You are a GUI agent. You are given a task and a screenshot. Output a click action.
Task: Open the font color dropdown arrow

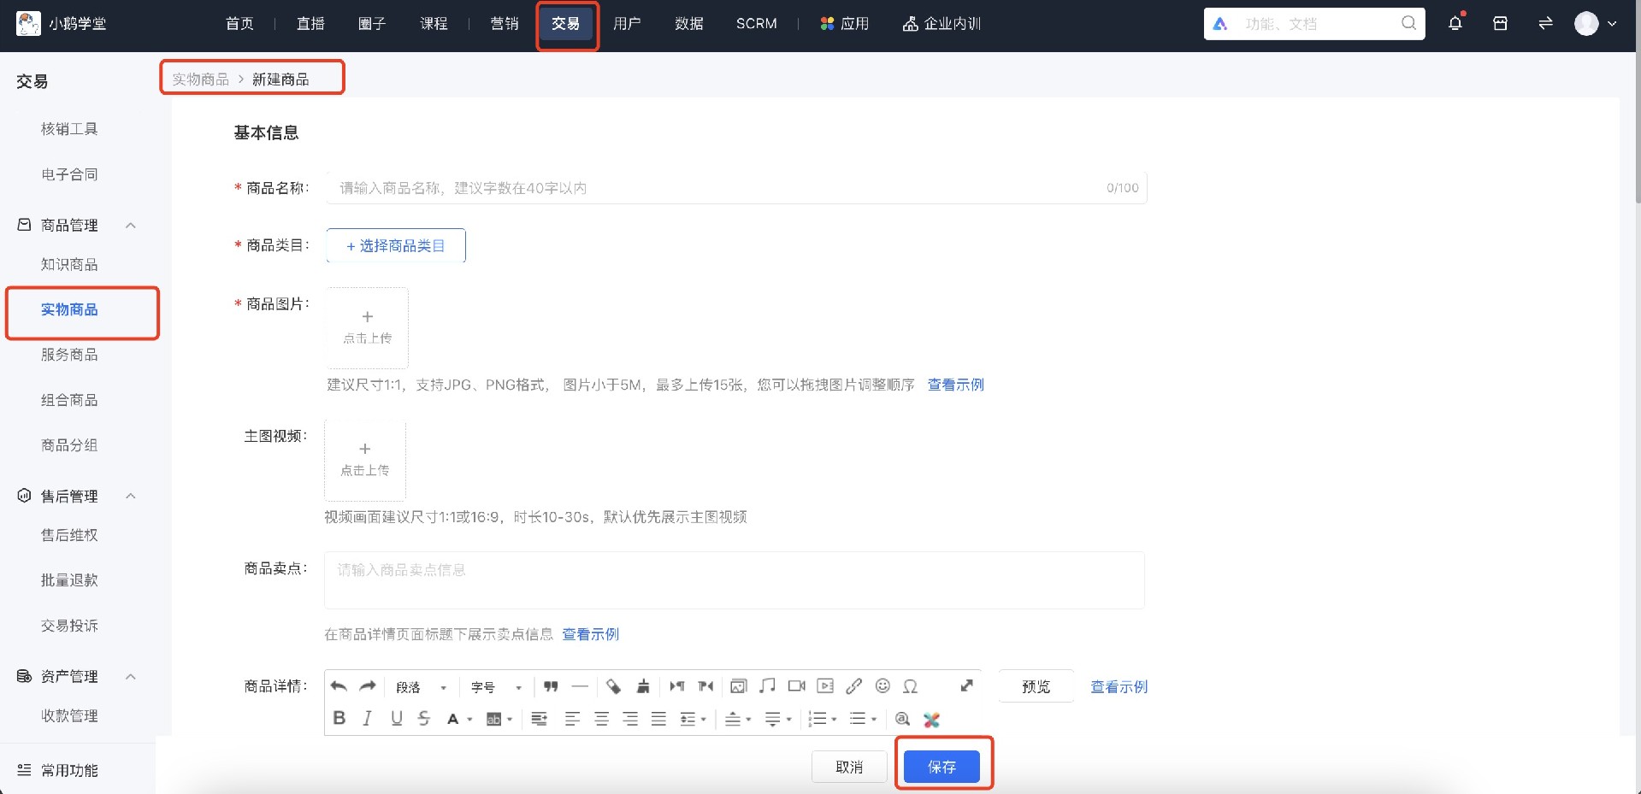[x=470, y=720]
